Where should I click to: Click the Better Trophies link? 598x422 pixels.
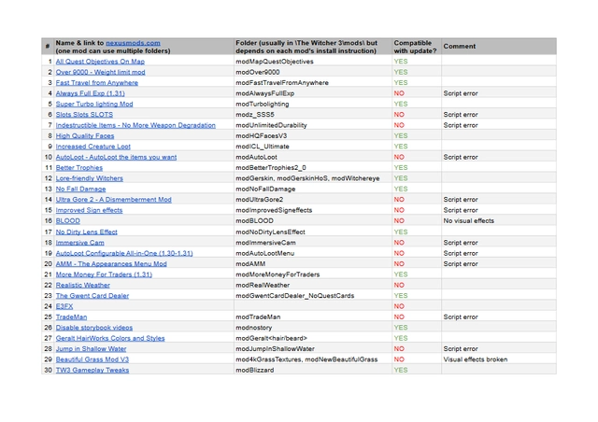(79, 168)
